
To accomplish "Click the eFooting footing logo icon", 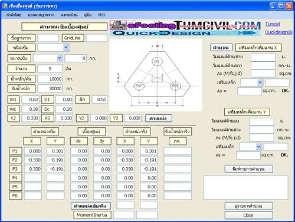I will 118,25.
